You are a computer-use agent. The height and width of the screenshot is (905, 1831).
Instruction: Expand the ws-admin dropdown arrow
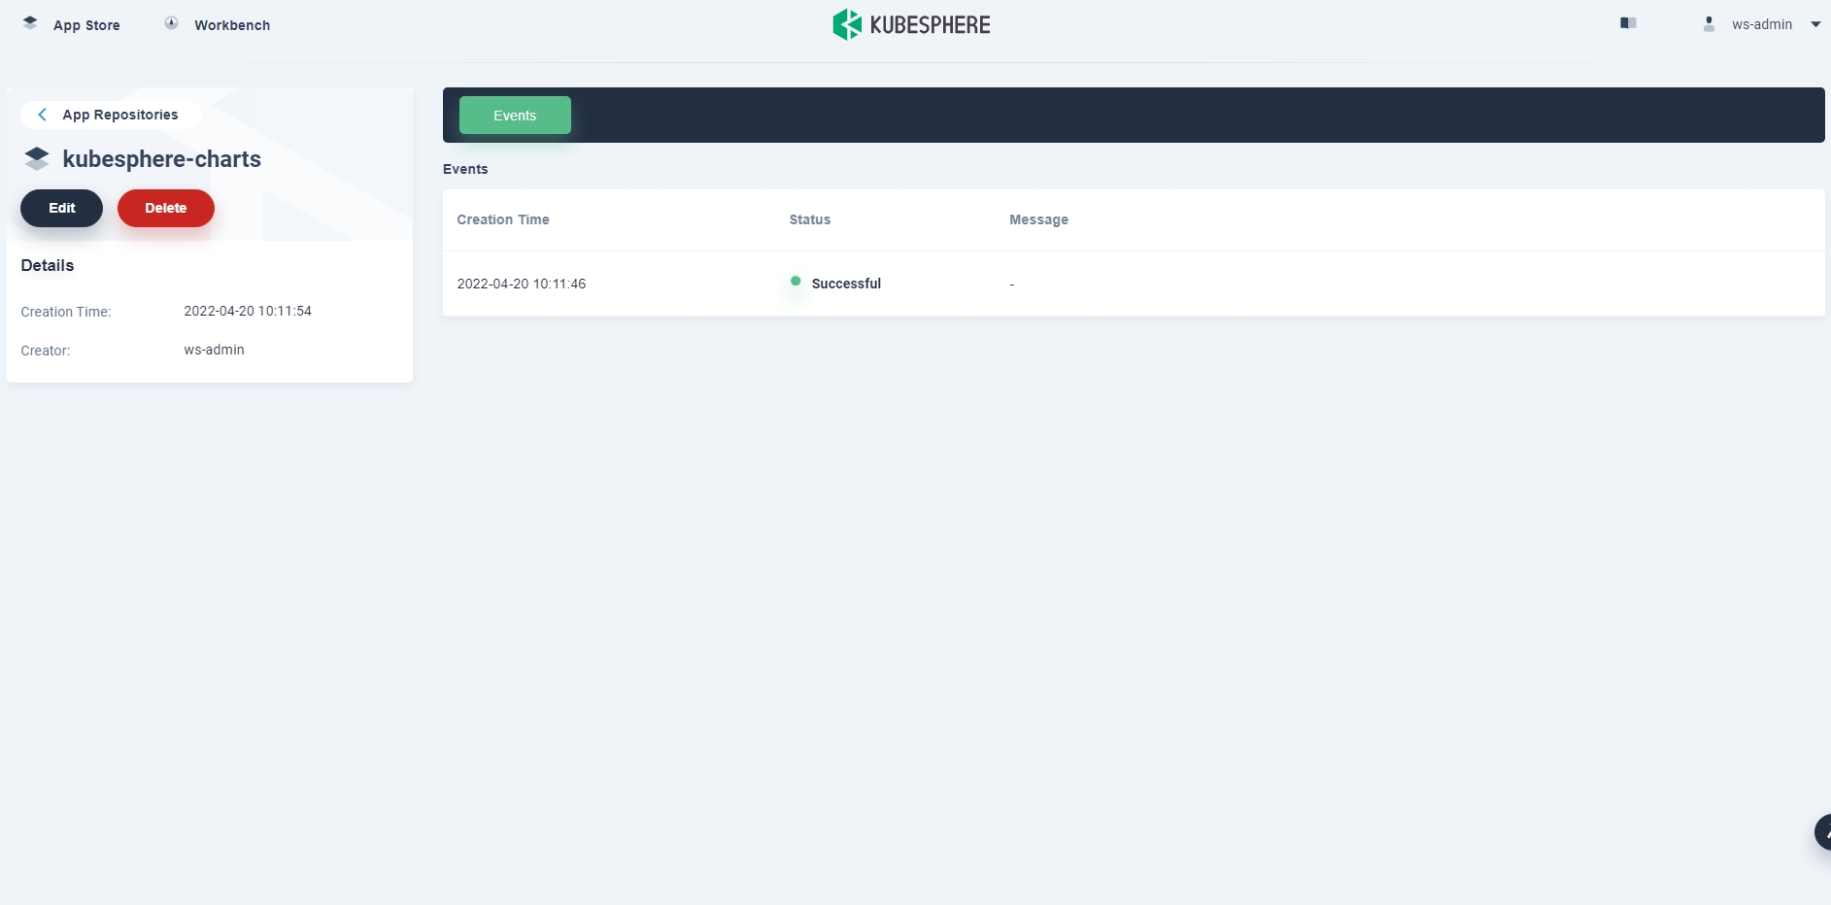click(1815, 24)
